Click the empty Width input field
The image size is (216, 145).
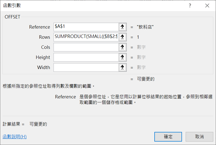click(x=86, y=67)
